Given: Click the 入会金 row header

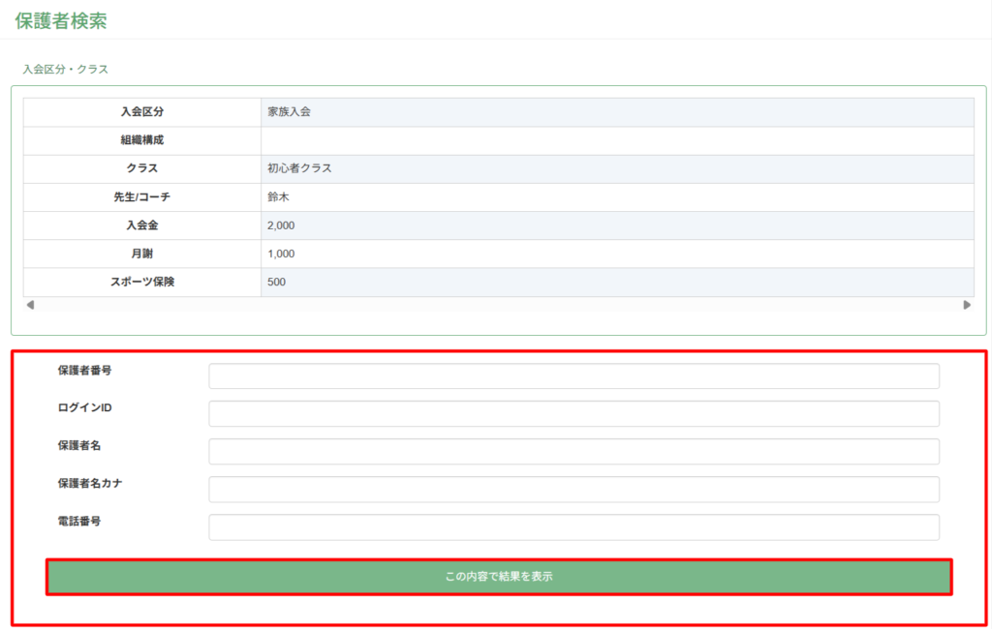Looking at the screenshot, I should (x=142, y=225).
